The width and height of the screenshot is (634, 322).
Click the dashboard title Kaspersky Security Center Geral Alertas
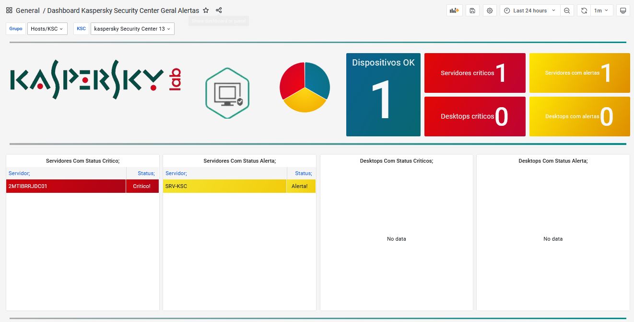coord(123,10)
